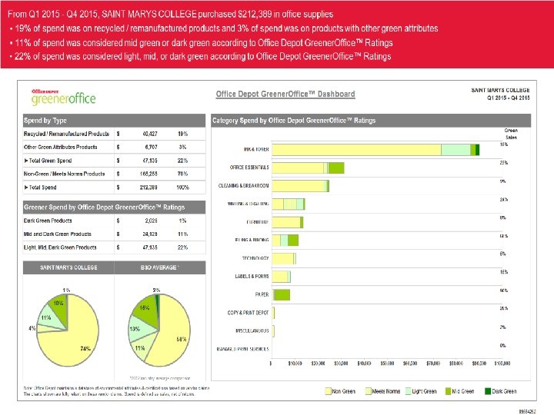Select the Mid Green legend swatch
Image resolution: width=554 pixels, height=415 pixels.
coord(448,391)
